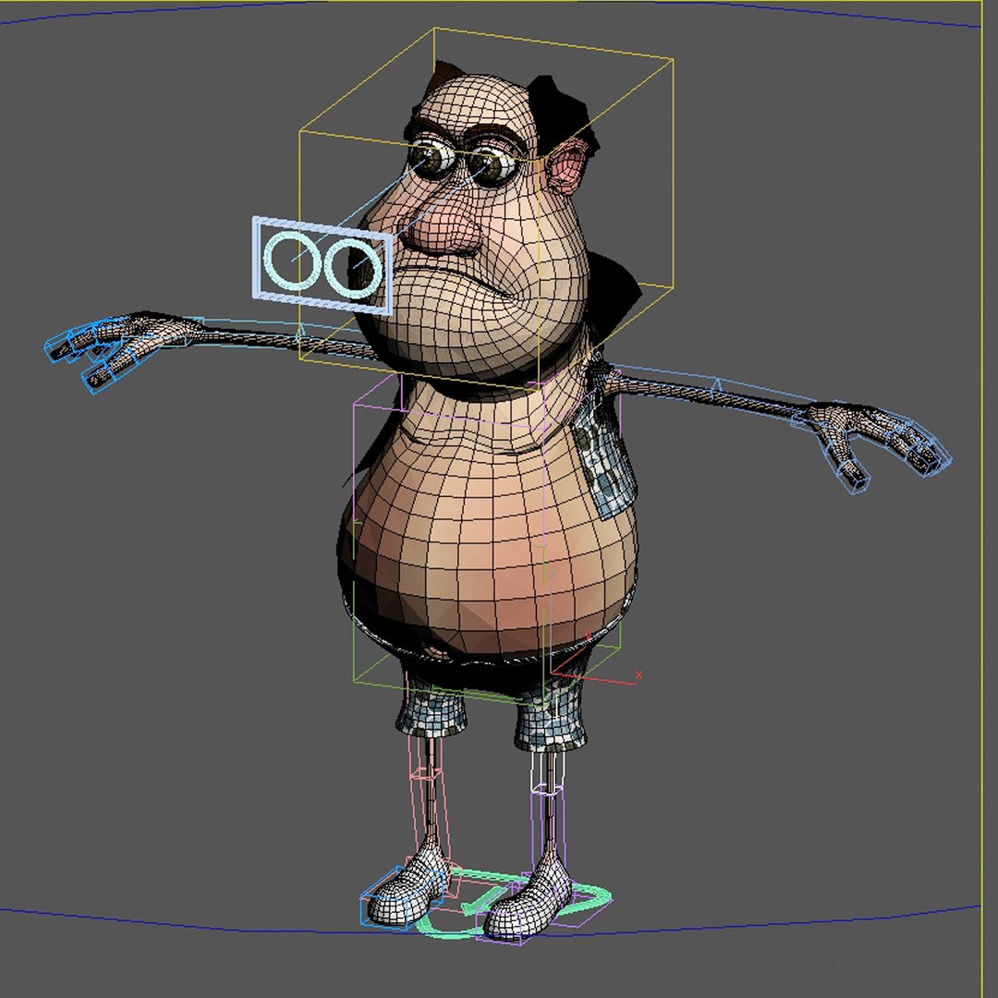Click the blue elbow marker on left-side arm
The image size is (998, 998).
(301, 334)
